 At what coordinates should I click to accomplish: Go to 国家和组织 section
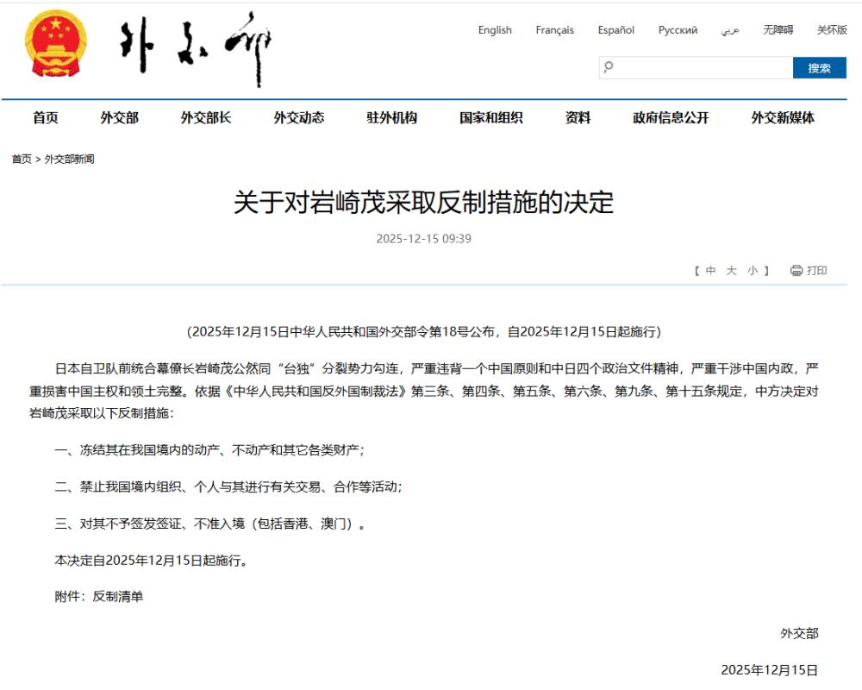point(491,117)
